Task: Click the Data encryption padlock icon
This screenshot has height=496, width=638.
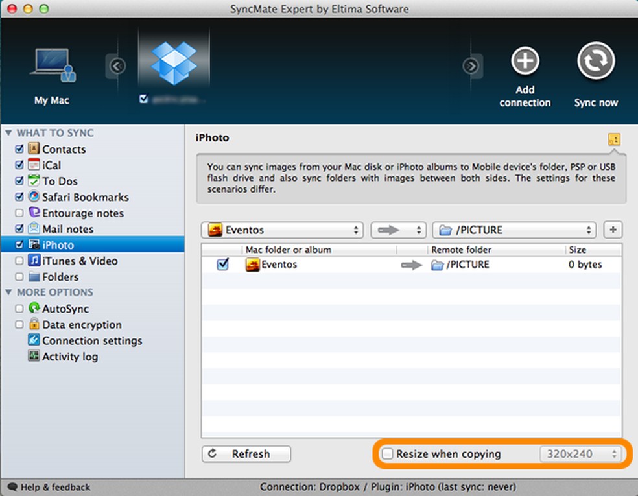Action: tap(34, 324)
